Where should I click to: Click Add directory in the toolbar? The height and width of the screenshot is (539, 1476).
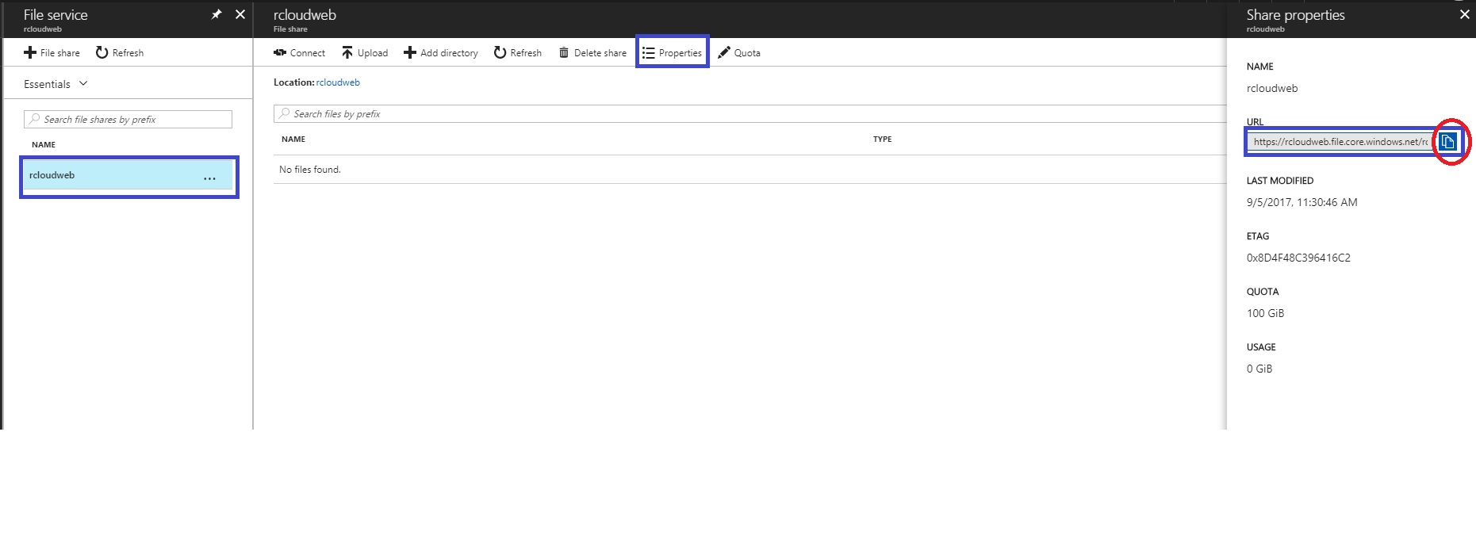441,53
